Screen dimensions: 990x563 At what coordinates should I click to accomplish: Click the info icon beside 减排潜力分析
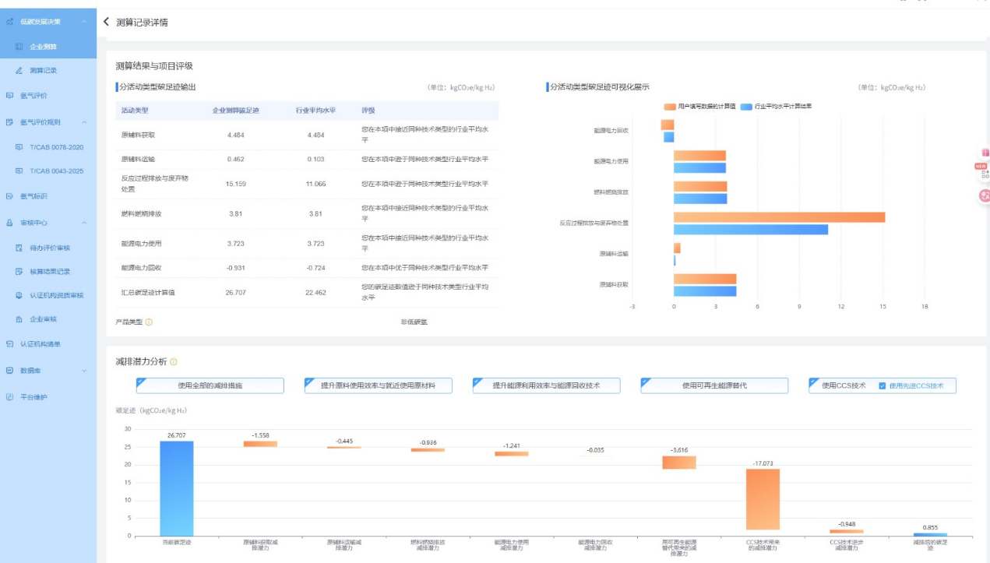point(174,362)
